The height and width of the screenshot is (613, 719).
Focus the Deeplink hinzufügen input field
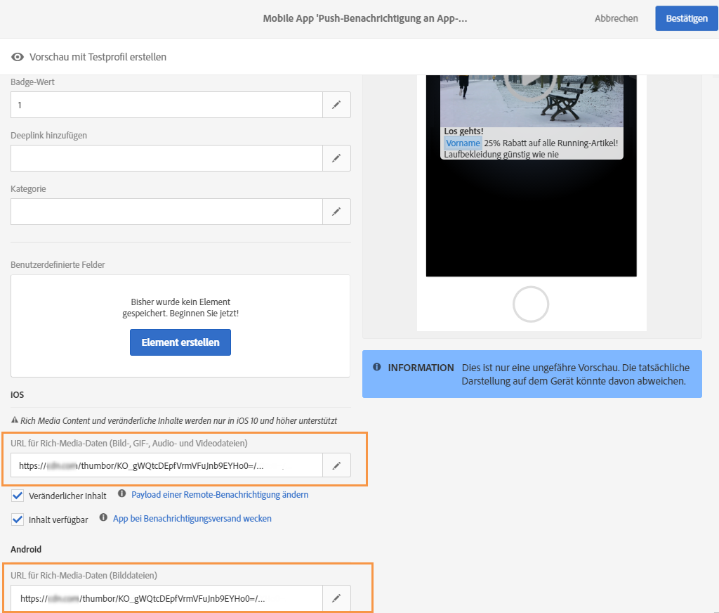(x=166, y=158)
